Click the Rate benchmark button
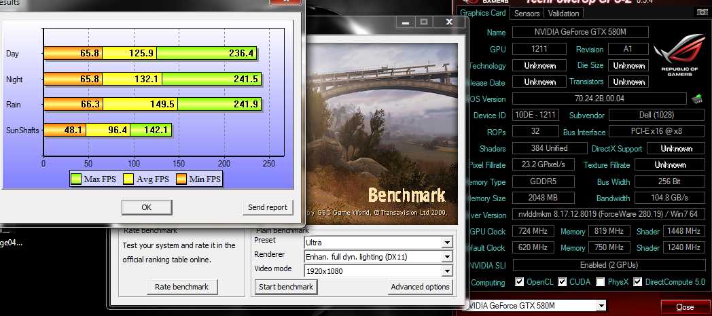This screenshot has height=316, width=712. click(181, 287)
